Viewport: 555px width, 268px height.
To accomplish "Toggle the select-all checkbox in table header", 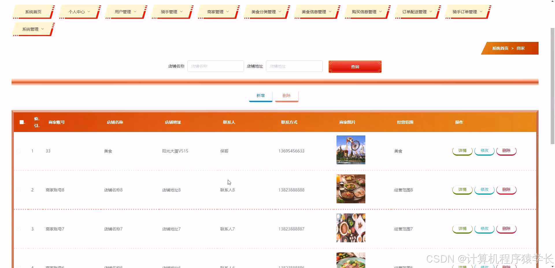I will coord(22,122).
